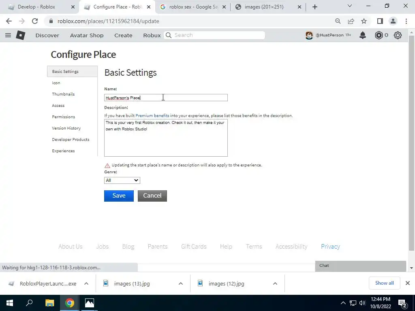The height and width of the screenshot is (311, 415).
Task: Open the settings gear in Roblox header
Action: click(x=398, y=35)
